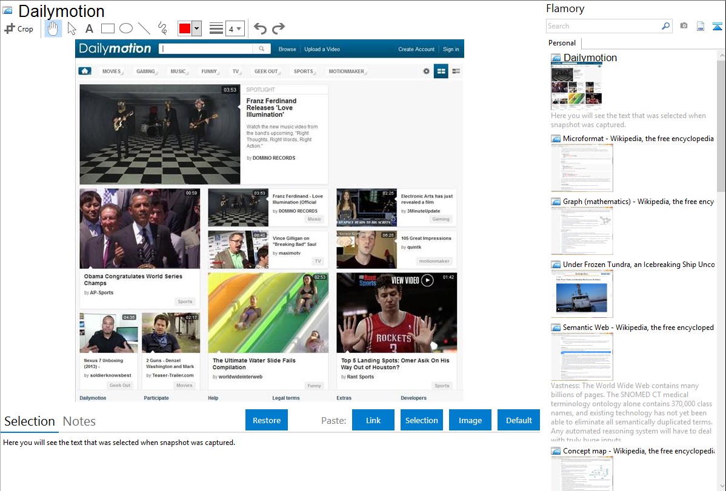
Task: Open the Semantic Web snapshot thumbnail
Action: 582,357
